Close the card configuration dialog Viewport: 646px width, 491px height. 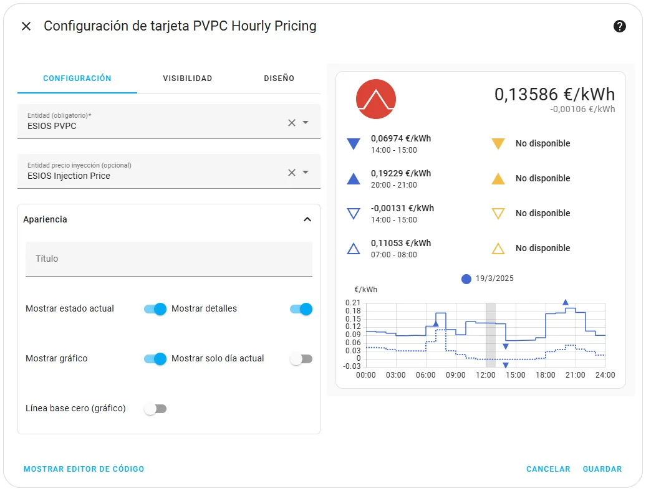click(26, 26)
